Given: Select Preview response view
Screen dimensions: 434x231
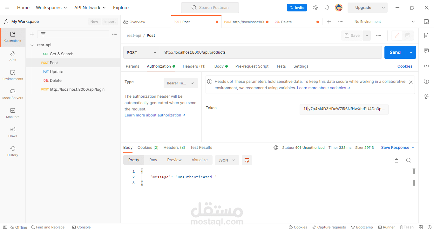Looking at the screenshot, I should (x=174, y=160).
